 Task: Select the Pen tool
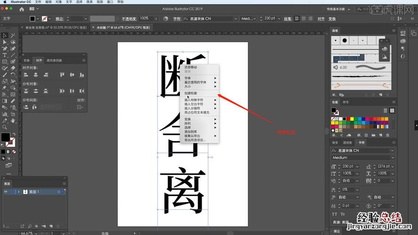pos(5,48)
